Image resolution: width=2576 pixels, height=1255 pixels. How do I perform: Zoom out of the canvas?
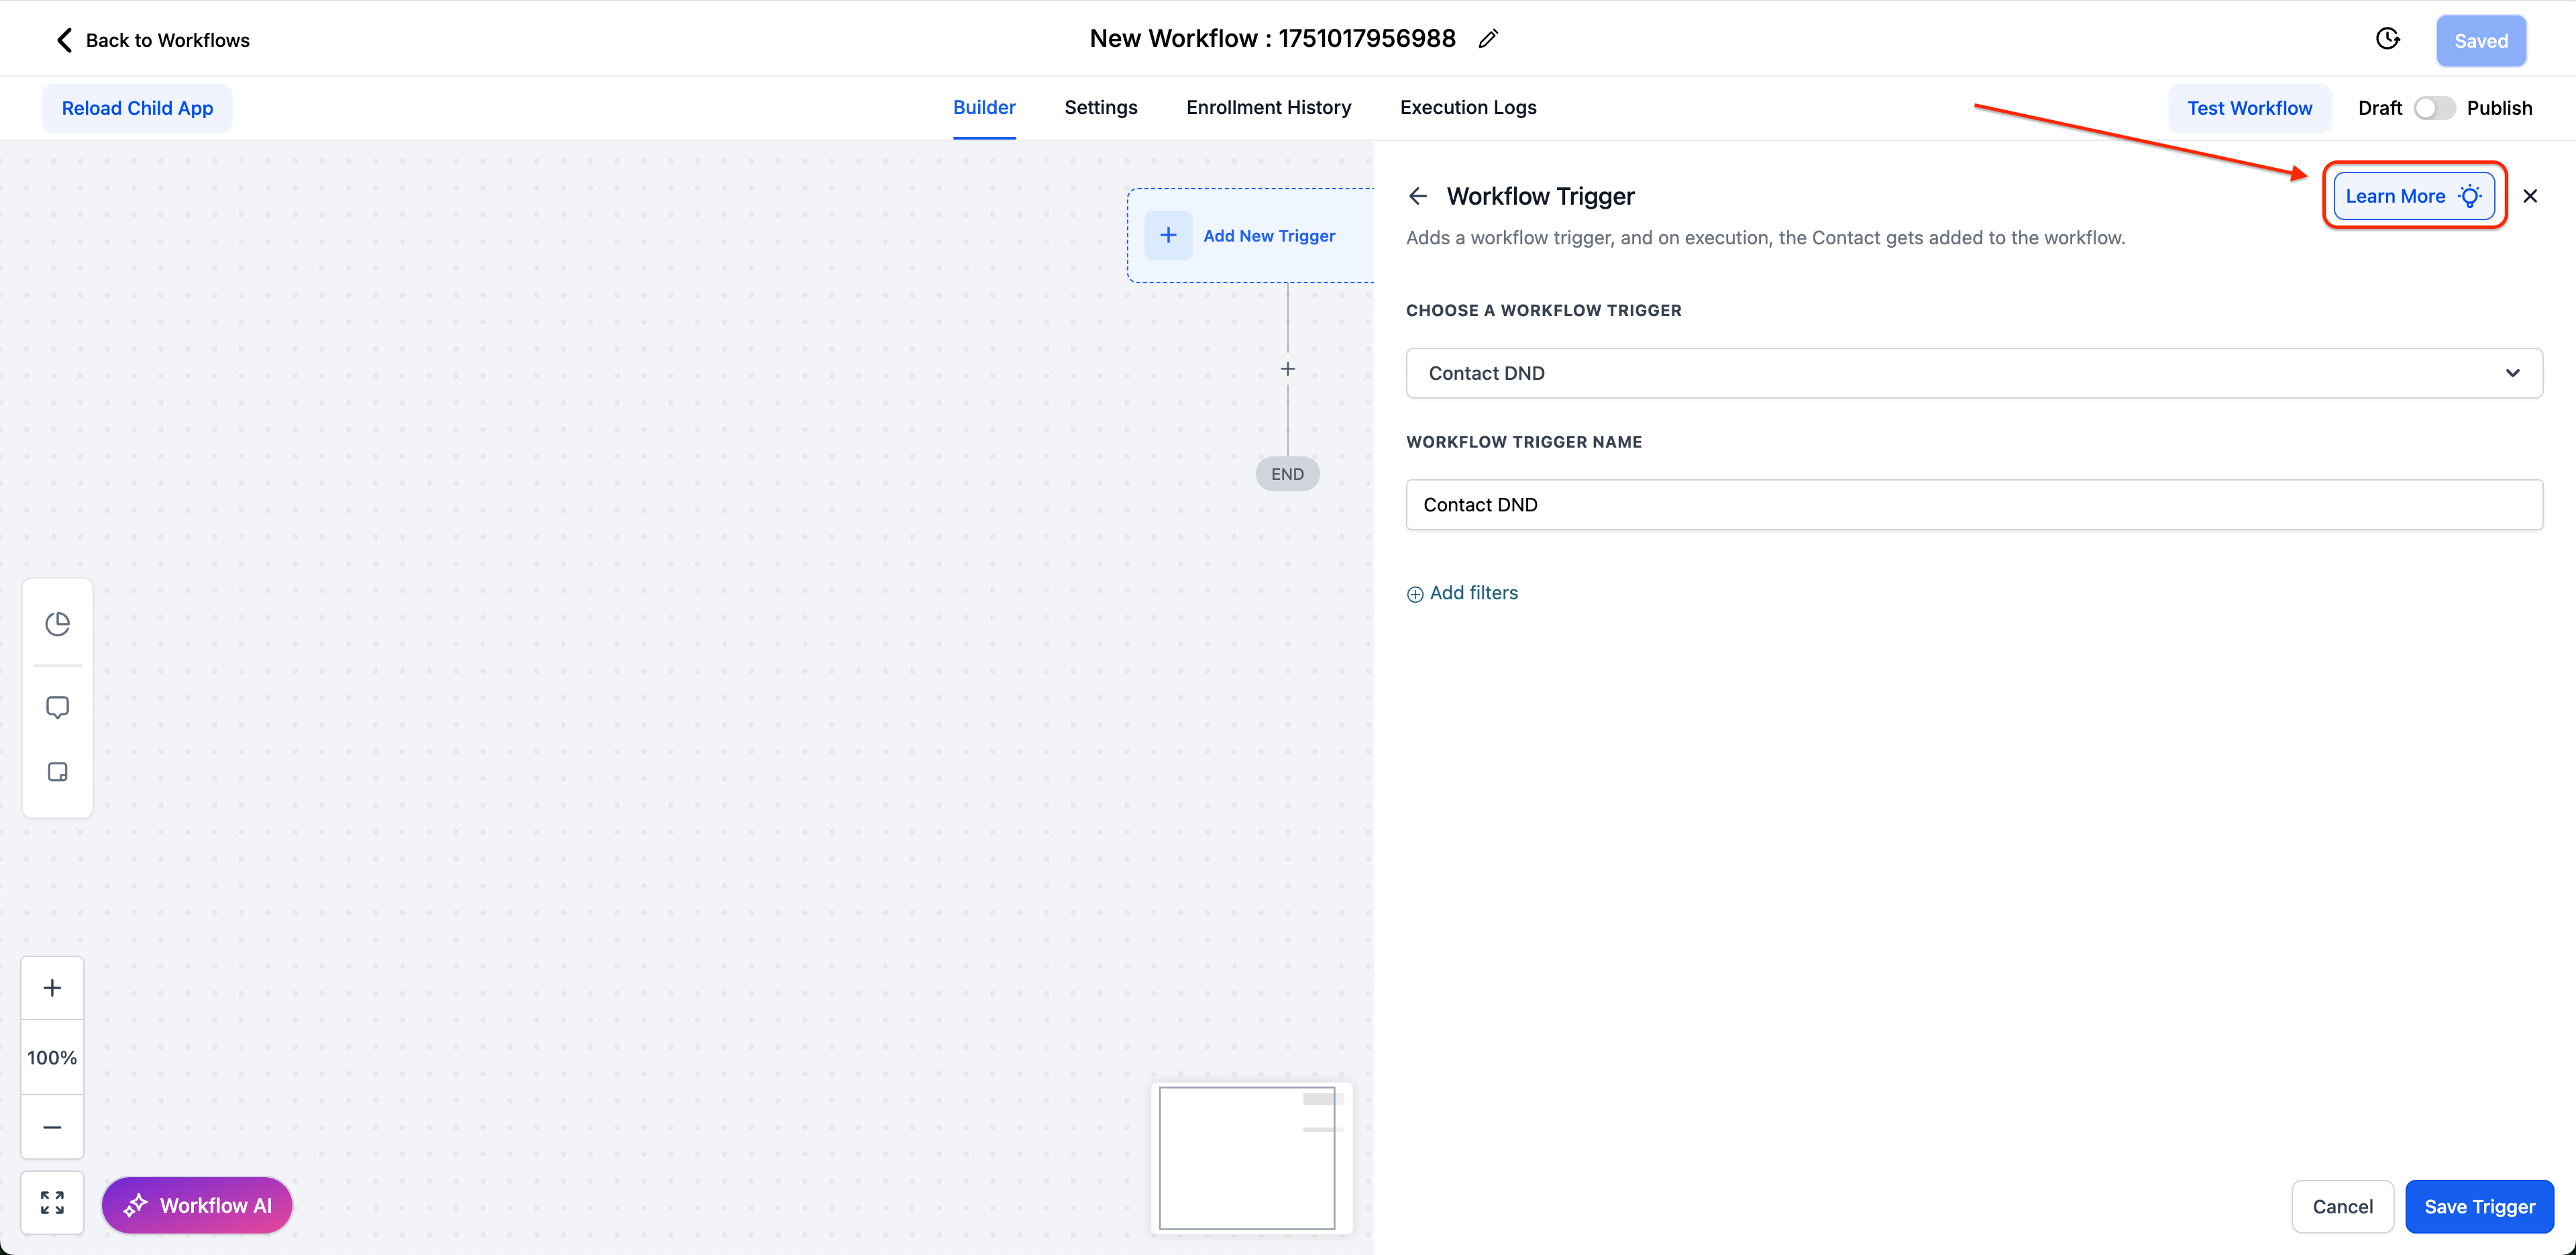tap(52, 1127)
